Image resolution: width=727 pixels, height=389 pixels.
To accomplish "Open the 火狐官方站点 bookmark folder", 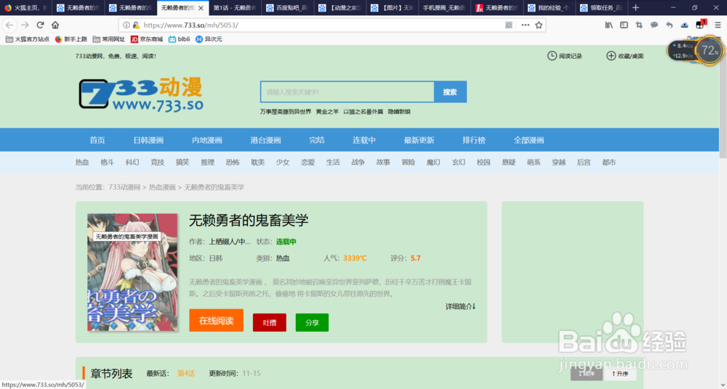I will [28, 39].
